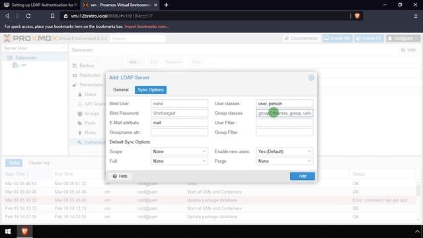Click the Create VM button
This screenshot has width=423, height=238.
(x=337, y=38)
